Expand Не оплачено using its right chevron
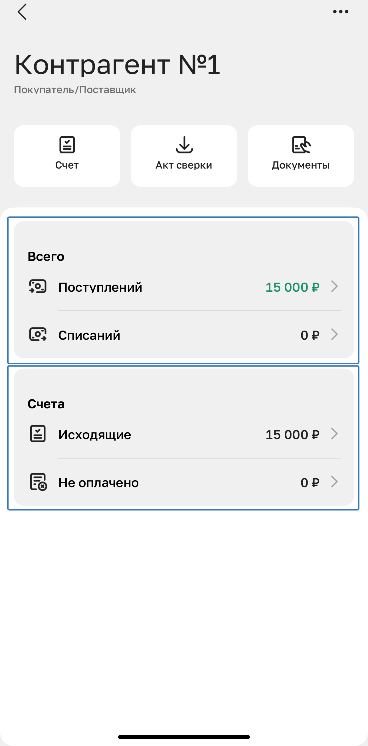Image resolution: width=368 pixels, height=746 pixels. [x=334, y=482]
